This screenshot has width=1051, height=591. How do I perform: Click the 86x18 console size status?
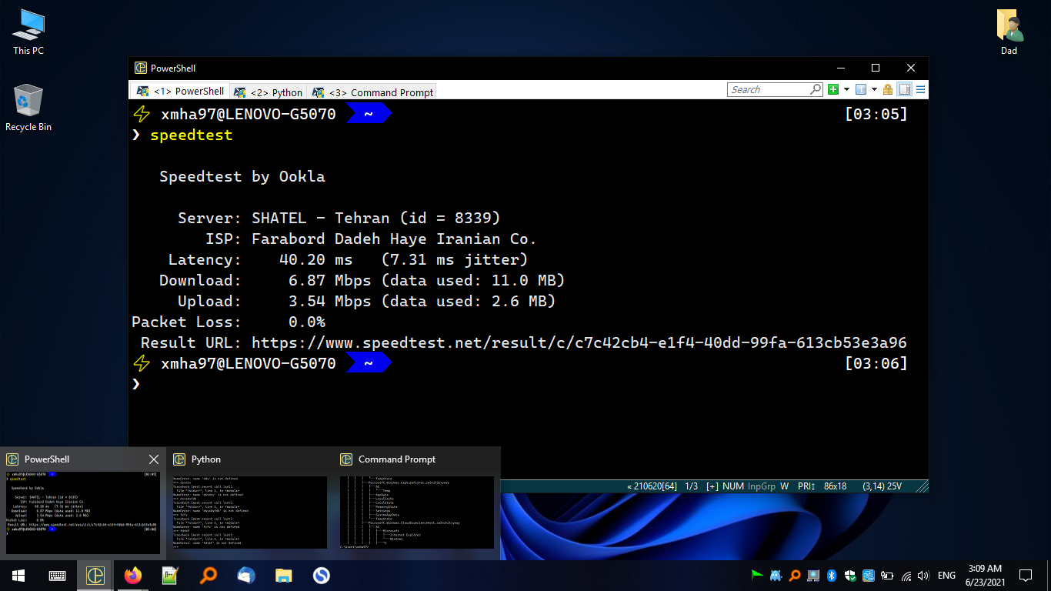(x=835, y=486)
